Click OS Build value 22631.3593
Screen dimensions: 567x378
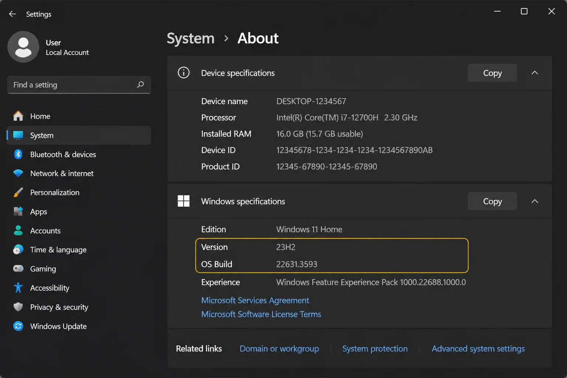tap(297, 264)
